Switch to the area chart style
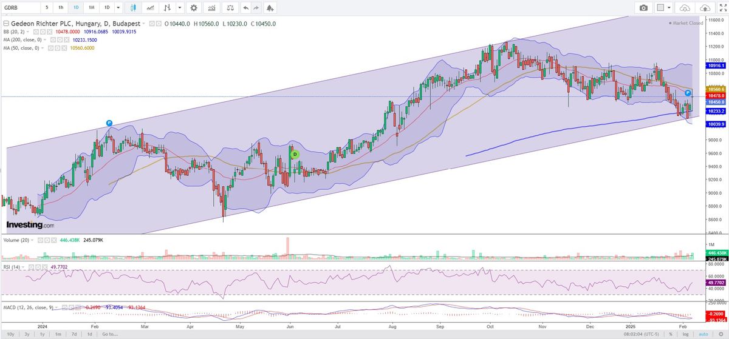 pos(150,7)
